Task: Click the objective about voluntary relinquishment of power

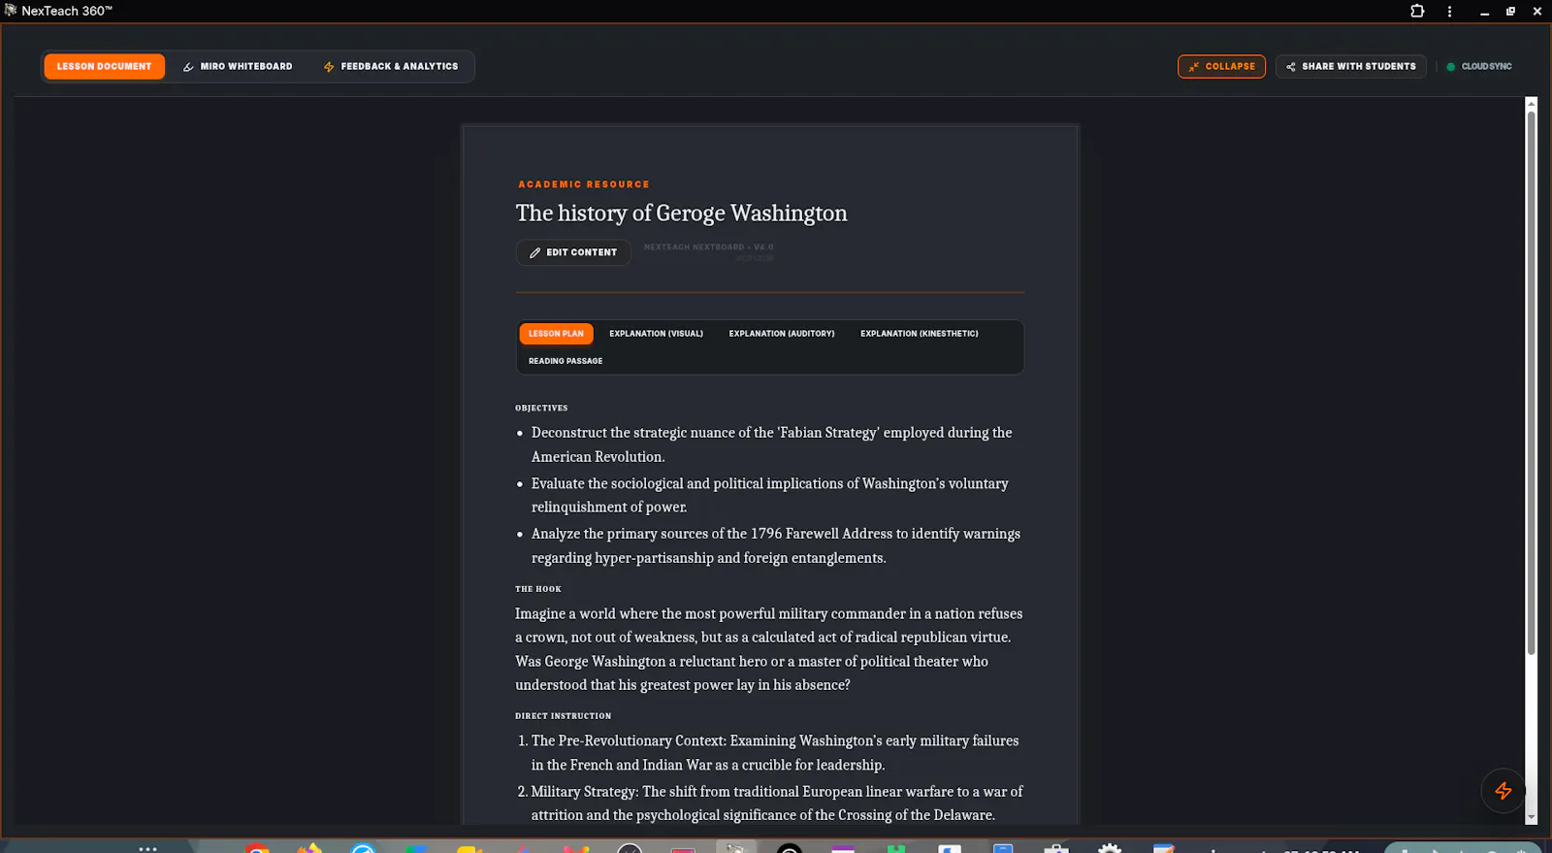Action: tap(769, 495)
